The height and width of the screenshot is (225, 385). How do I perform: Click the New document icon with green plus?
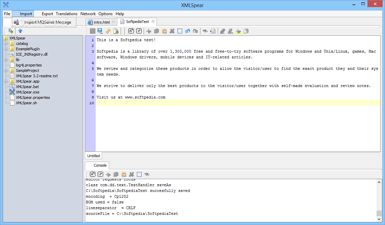point(116,31)
